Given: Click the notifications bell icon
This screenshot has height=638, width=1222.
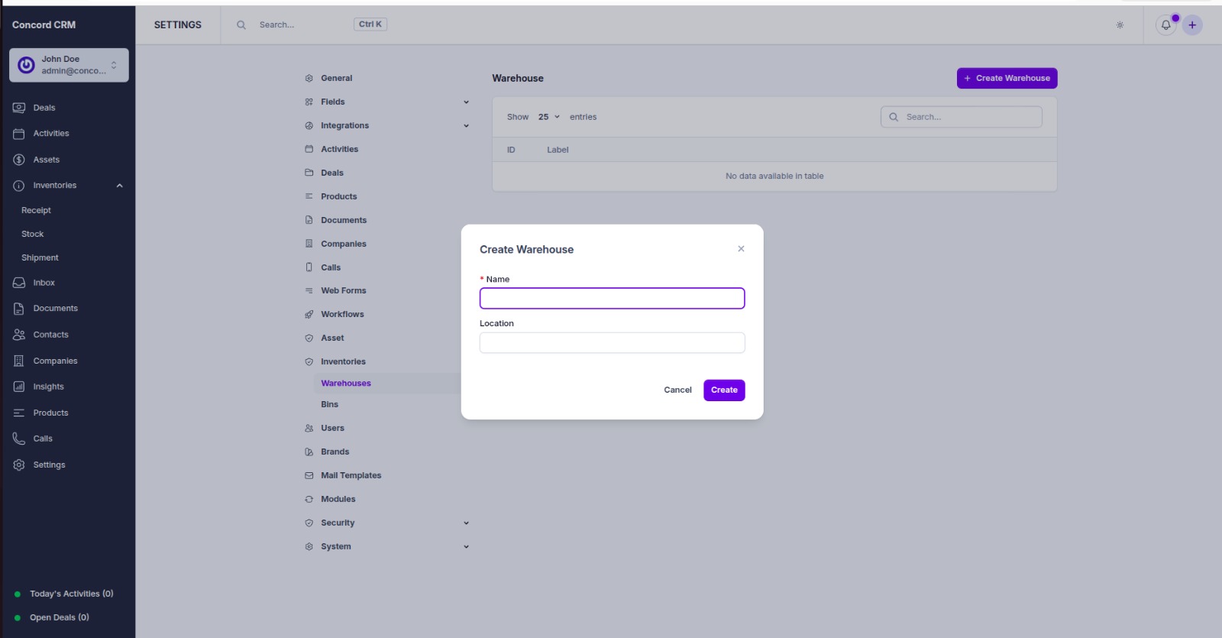Looking at the screenshot, I should 1165,25.
